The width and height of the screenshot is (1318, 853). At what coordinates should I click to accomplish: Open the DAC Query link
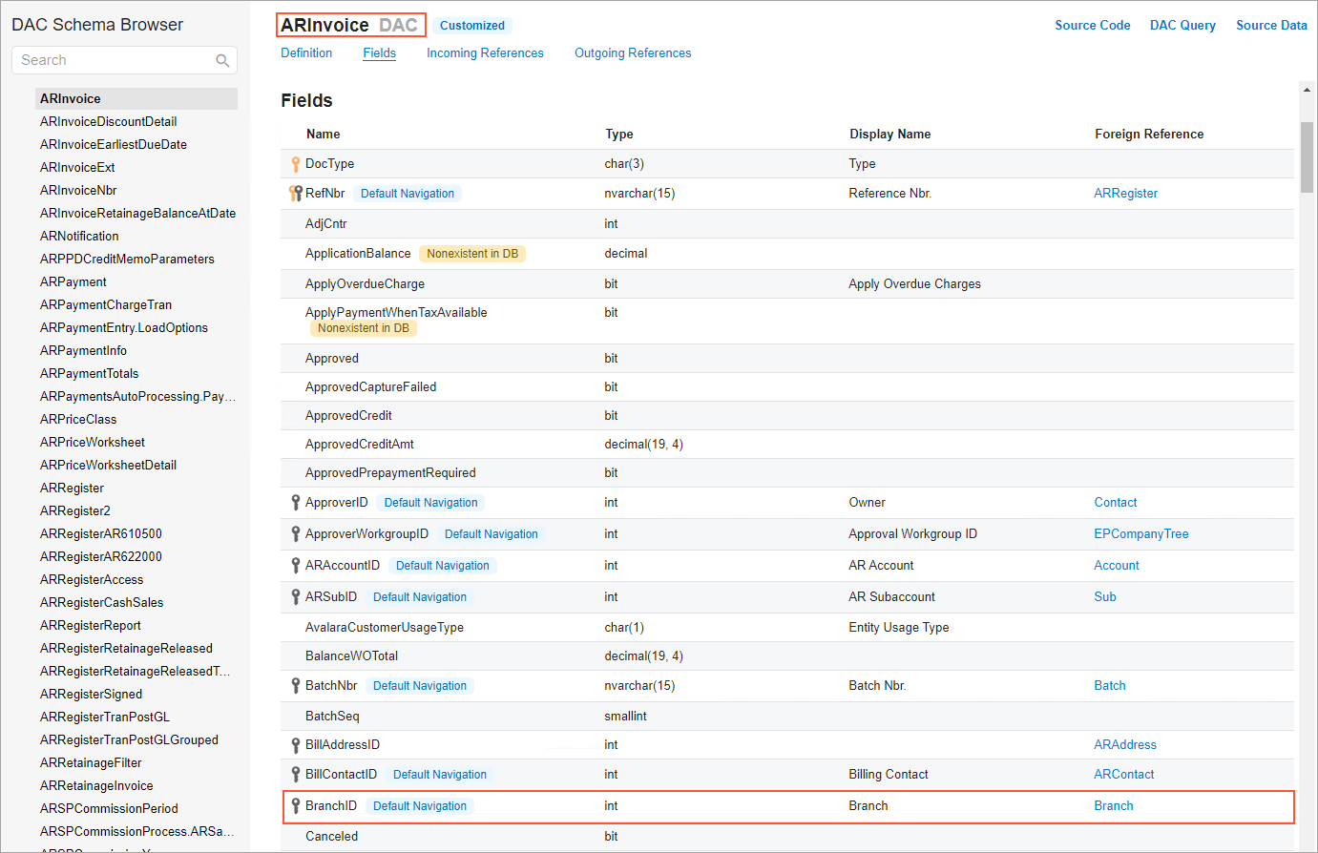click(x=1182, y=26)
